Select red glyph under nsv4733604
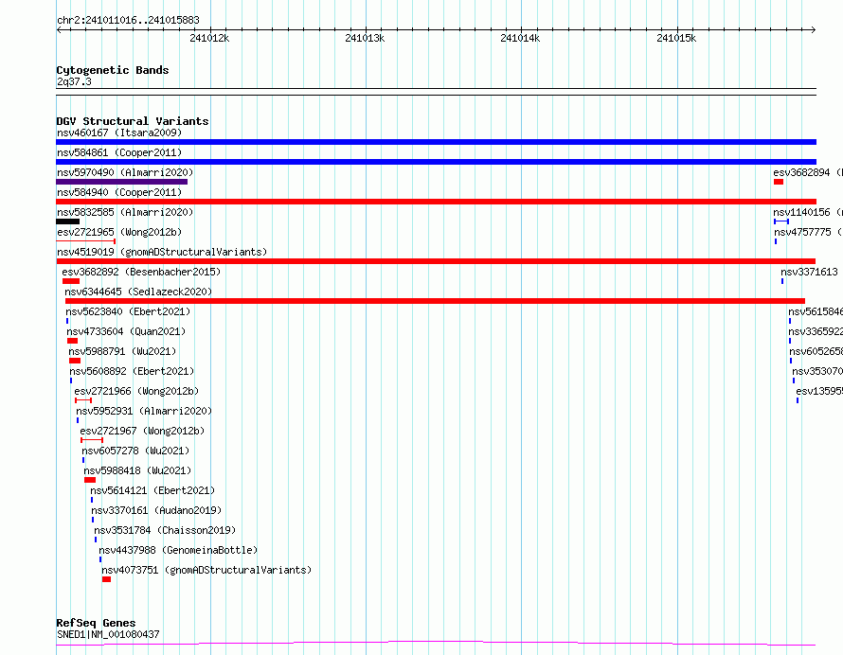This screenshot has width=843, height=655. [73, 341]
